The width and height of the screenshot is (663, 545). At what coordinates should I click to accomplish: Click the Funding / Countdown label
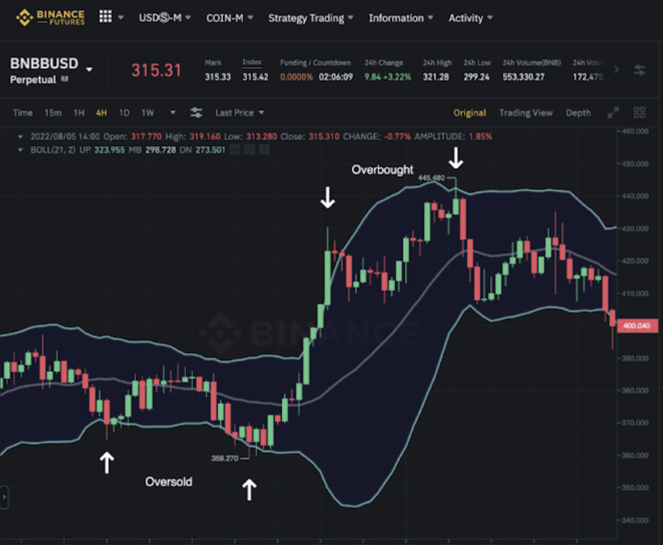(315, 62)
